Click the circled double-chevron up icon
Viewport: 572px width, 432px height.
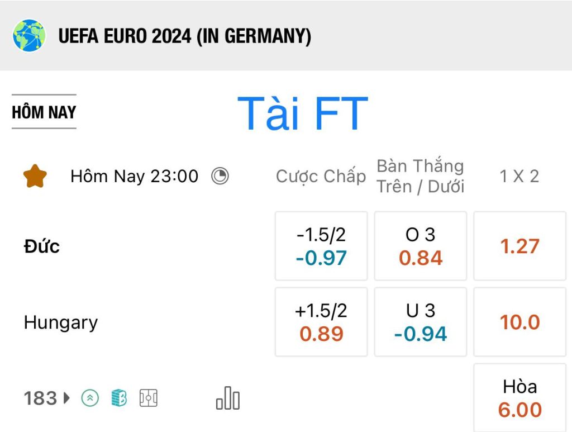[90, 398]
